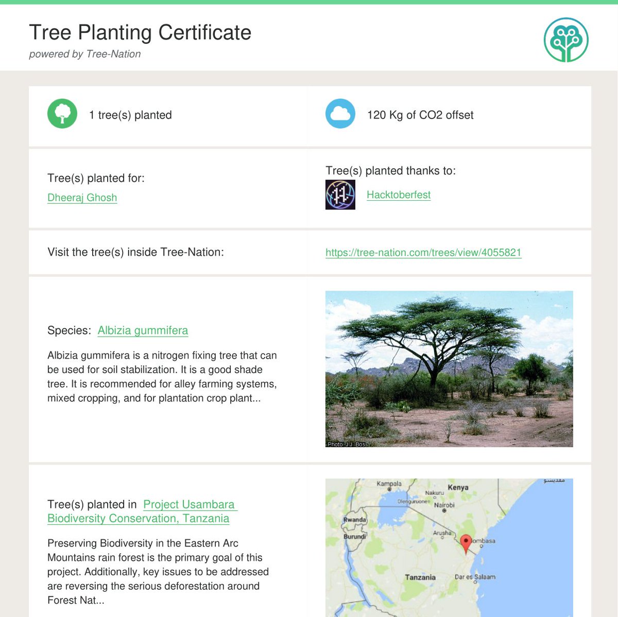Screen dimensions: 618x617
Task: Click the 'Photo: J.J. Bos' credit
Action: point(346,444)
